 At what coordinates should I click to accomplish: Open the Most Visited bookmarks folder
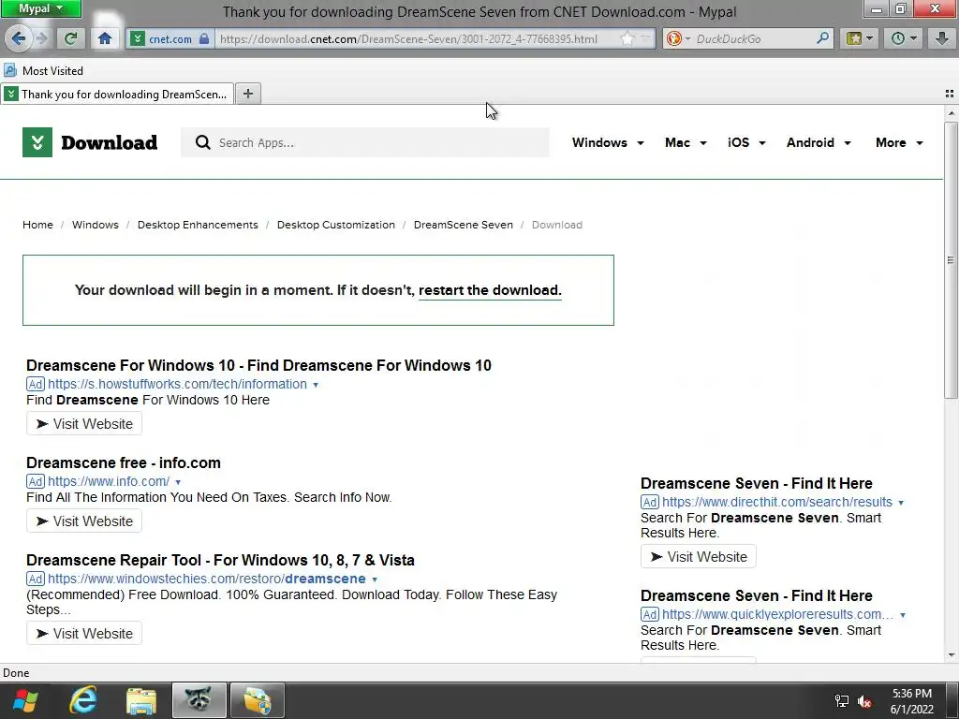(44, 71)
